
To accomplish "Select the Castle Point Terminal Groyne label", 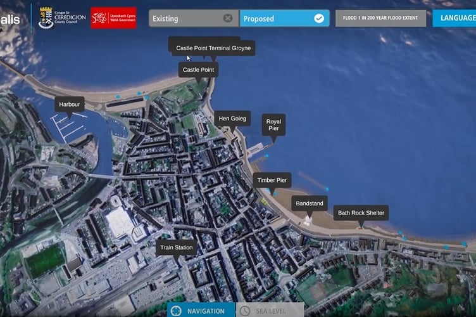I will click(x=213, y=48).
